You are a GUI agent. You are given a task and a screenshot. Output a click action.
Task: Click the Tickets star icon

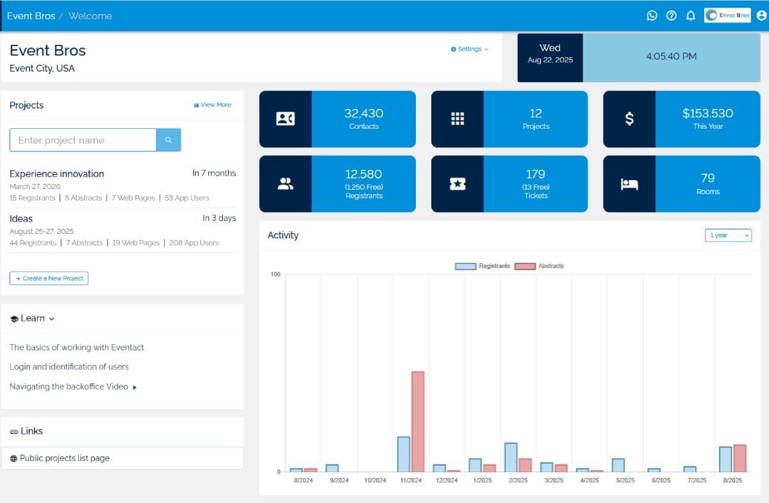(x=457, y=184)
